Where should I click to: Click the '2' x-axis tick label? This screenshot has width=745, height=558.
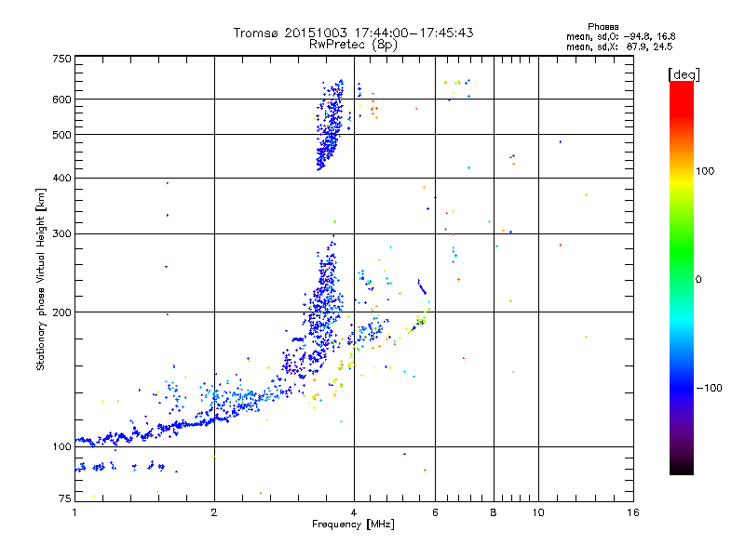[214, 512]
